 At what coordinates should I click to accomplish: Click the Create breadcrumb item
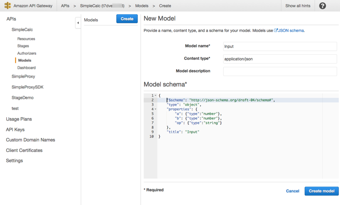coord(165,6)
